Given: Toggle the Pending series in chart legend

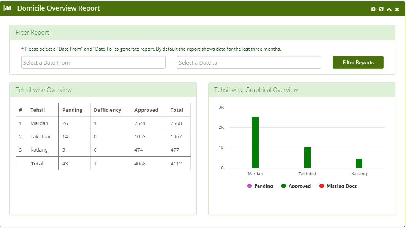Looking at the screenshot, I should coord(260,186).
